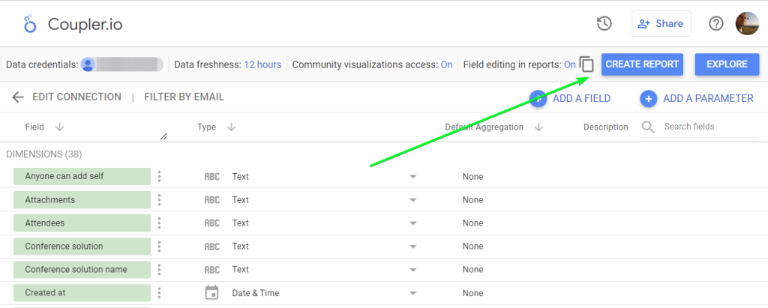The width and height of the screenshot is (768, 308).
Task: Sort by the Field column arrow
Action: [60, 127]
